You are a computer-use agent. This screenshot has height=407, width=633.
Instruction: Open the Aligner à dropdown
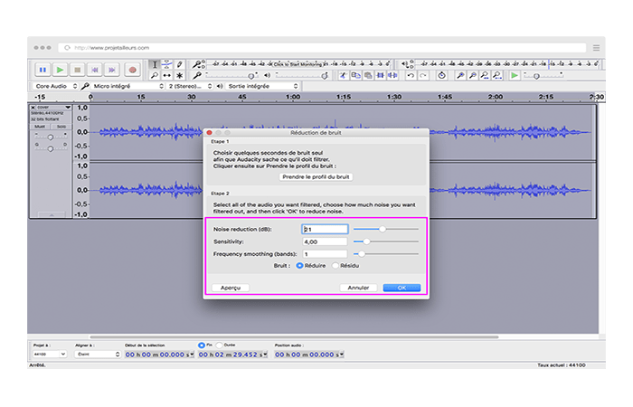[x=98, y=355]
